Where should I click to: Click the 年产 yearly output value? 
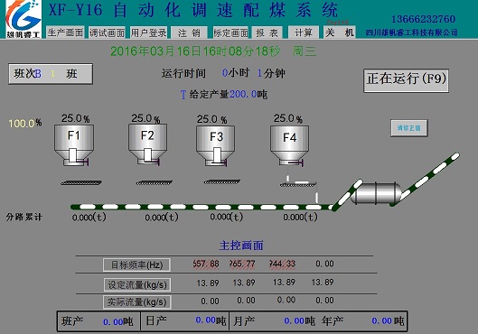381,320
